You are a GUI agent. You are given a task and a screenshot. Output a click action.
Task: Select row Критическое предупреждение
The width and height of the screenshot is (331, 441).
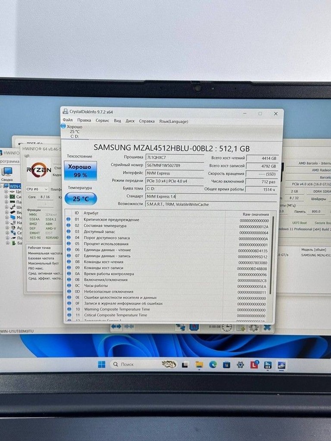(168, 220)
